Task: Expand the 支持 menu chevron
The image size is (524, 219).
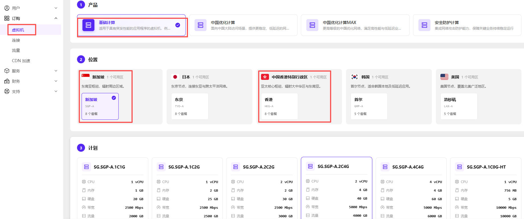Action: 56,91
